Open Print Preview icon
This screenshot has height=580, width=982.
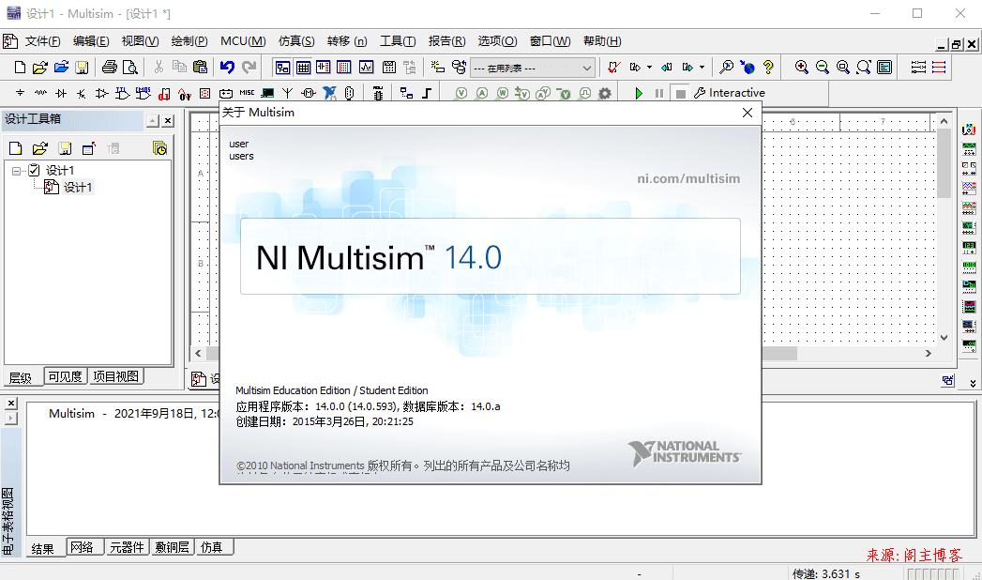point(129,67)
